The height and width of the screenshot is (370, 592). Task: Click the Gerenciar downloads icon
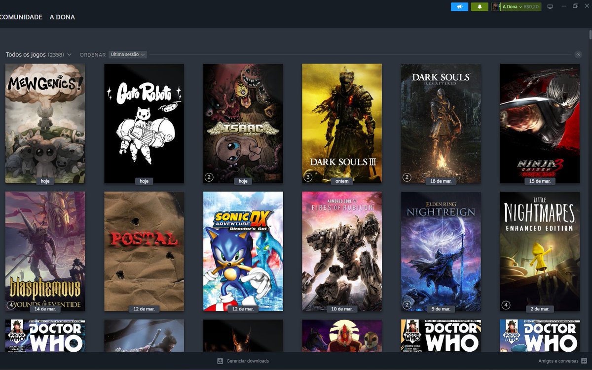point(220,361)
